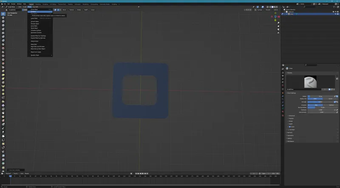The image size is (340, 188).
Task: Open the Marker timeline menu
Action: (27, 174)
